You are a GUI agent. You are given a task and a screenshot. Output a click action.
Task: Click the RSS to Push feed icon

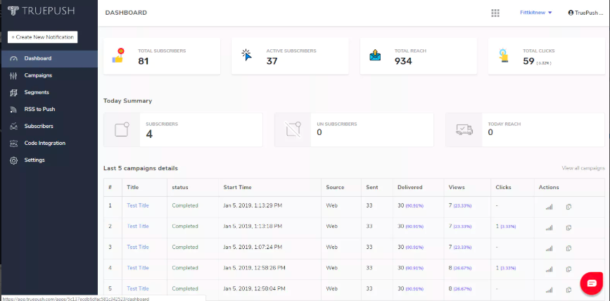[13, 110]
